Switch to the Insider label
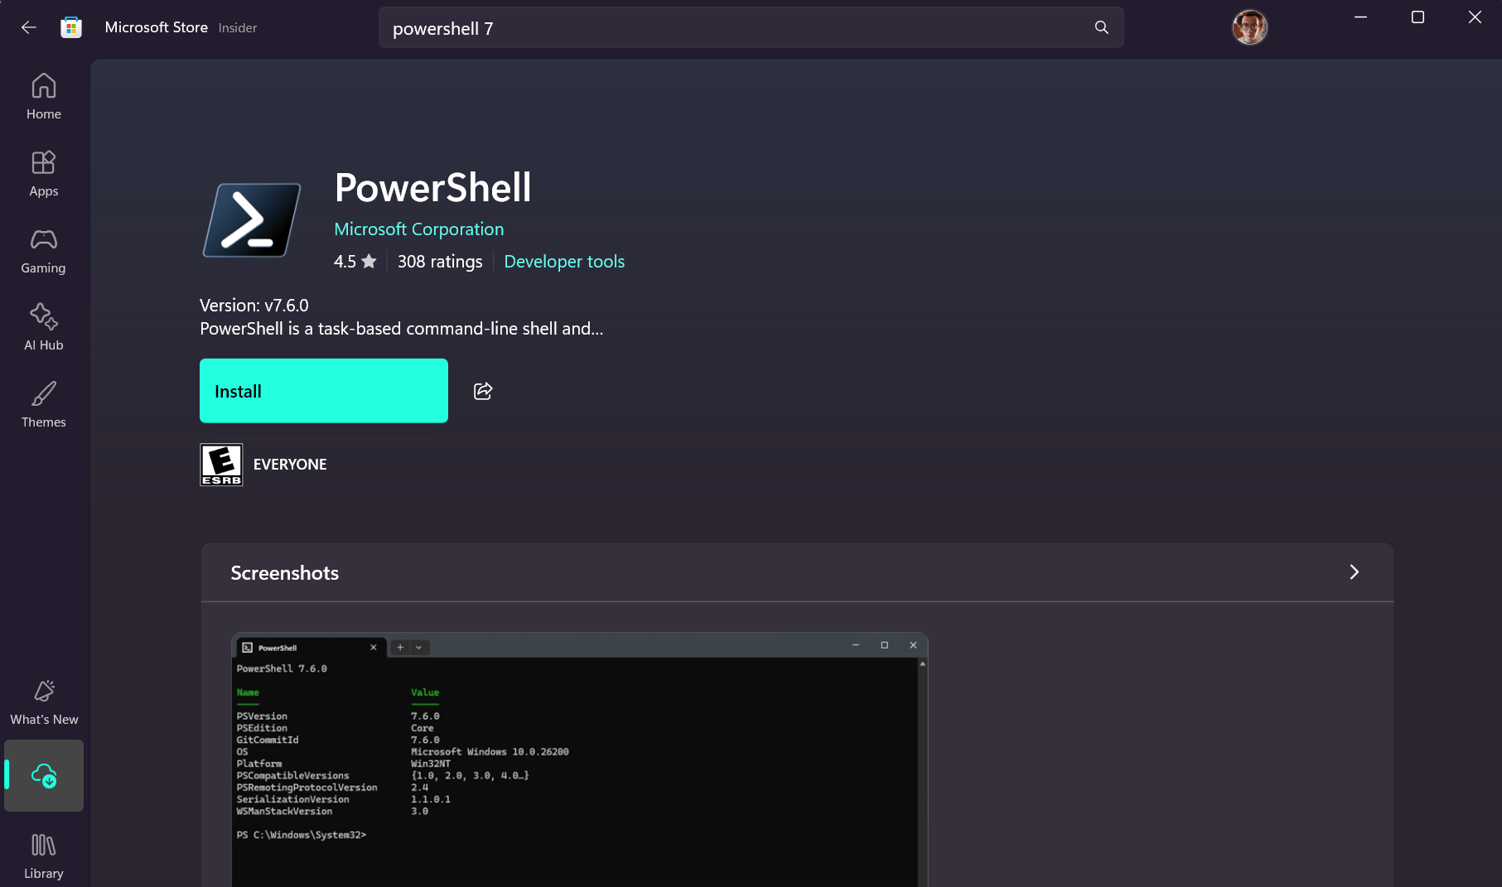 coord(238,27)
